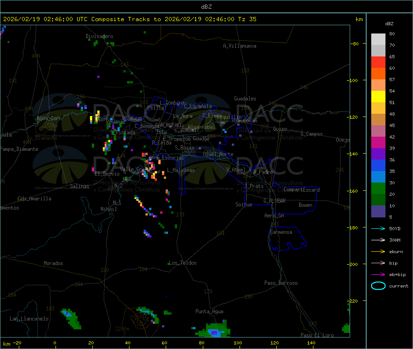Click the 'Paso_El_Loro' map label
413x349 pixels.
click(x=318, y=335)
